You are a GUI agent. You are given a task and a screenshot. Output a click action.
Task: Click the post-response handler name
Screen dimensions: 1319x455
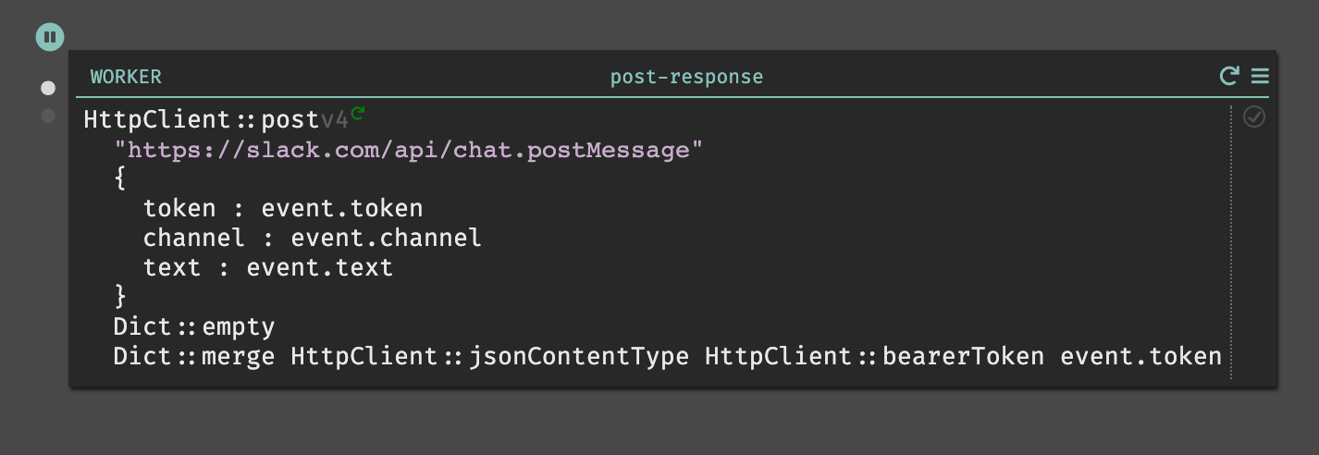pos(687,77)
